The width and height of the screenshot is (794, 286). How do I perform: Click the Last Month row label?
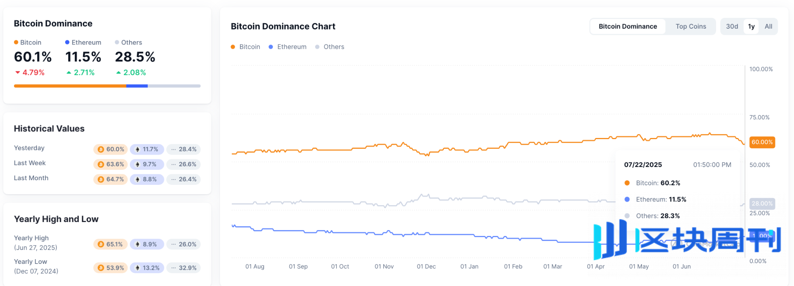tap(31, 178)
